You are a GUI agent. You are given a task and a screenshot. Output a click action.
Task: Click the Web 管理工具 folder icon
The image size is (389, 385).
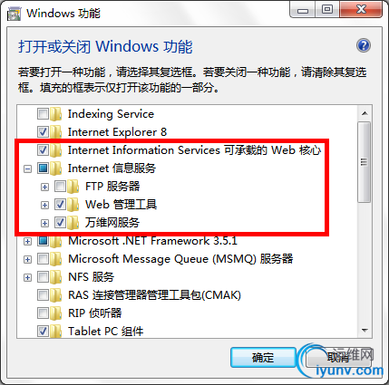pyautogui.click(x=73, y=205)
